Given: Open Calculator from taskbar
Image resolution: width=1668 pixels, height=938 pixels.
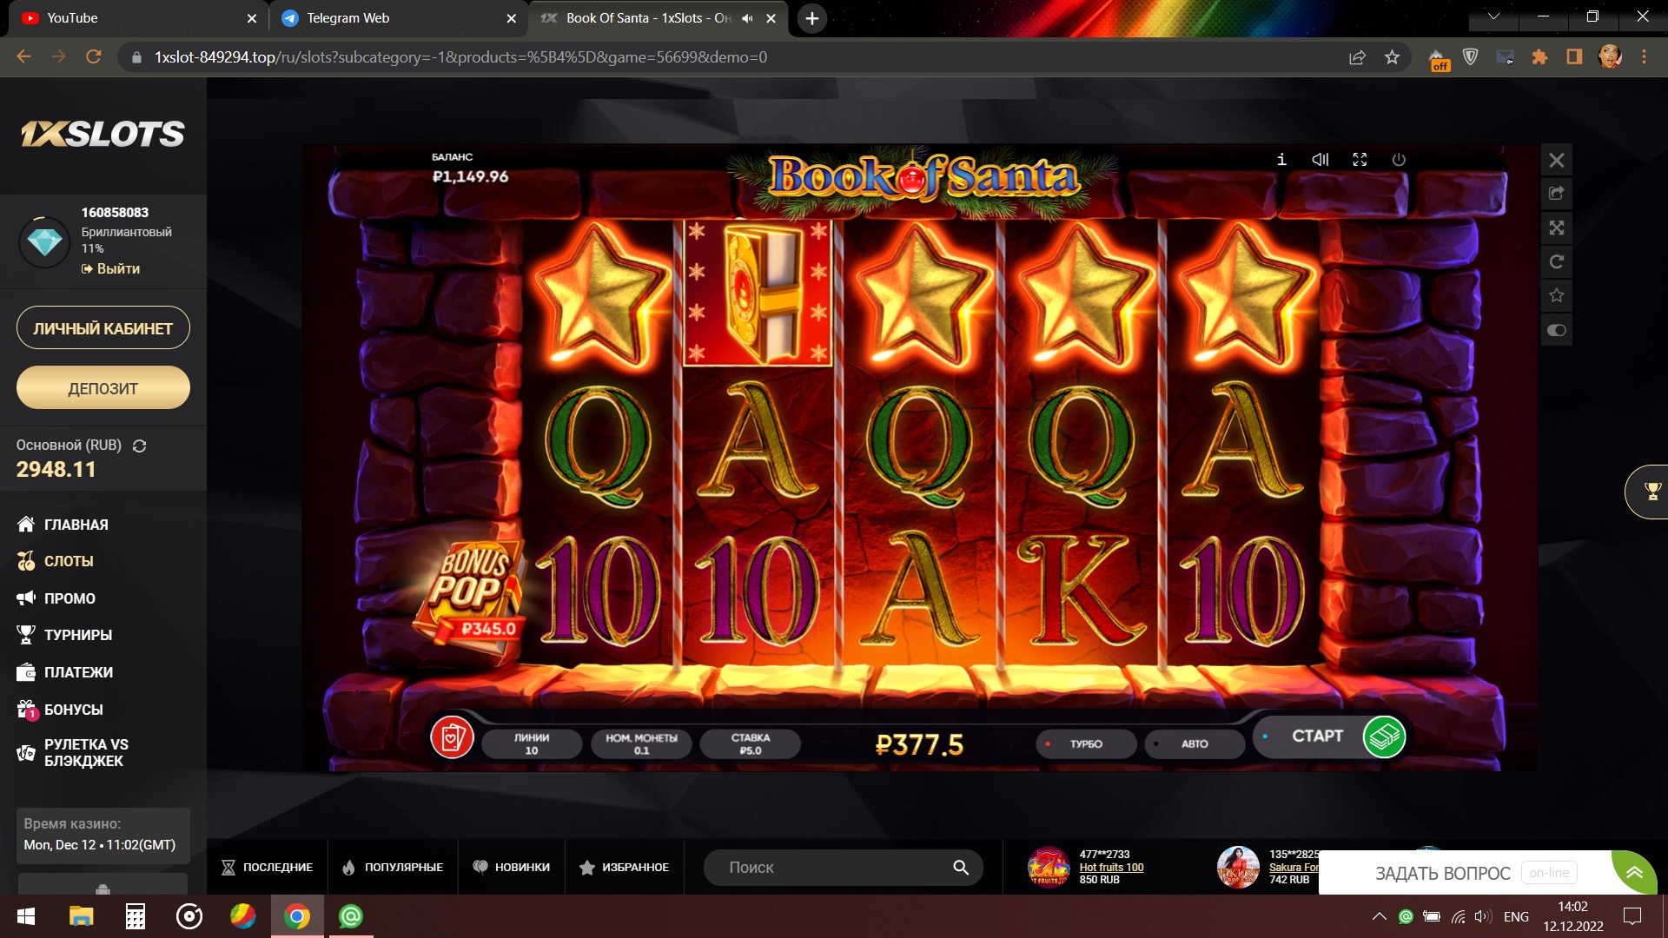Looking at the screenshot, I should tap(135, 916).
